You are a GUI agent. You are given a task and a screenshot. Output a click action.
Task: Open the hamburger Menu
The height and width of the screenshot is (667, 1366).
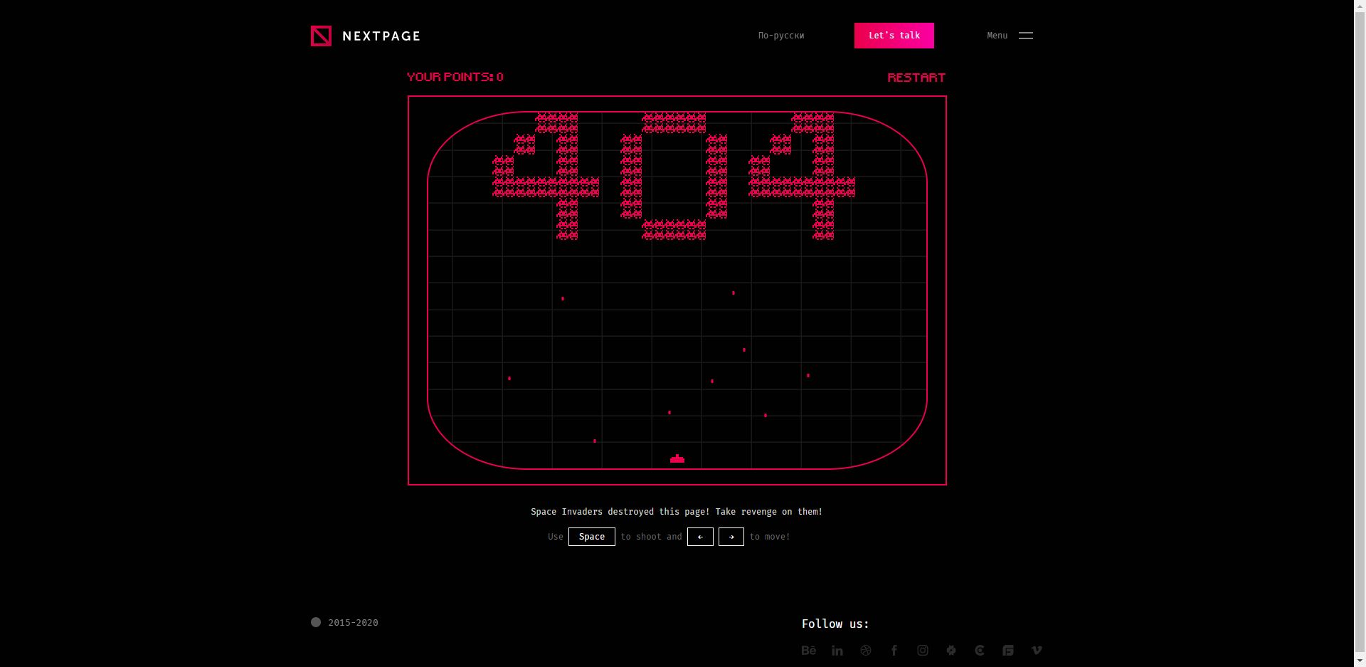(x=1025, y=36)
